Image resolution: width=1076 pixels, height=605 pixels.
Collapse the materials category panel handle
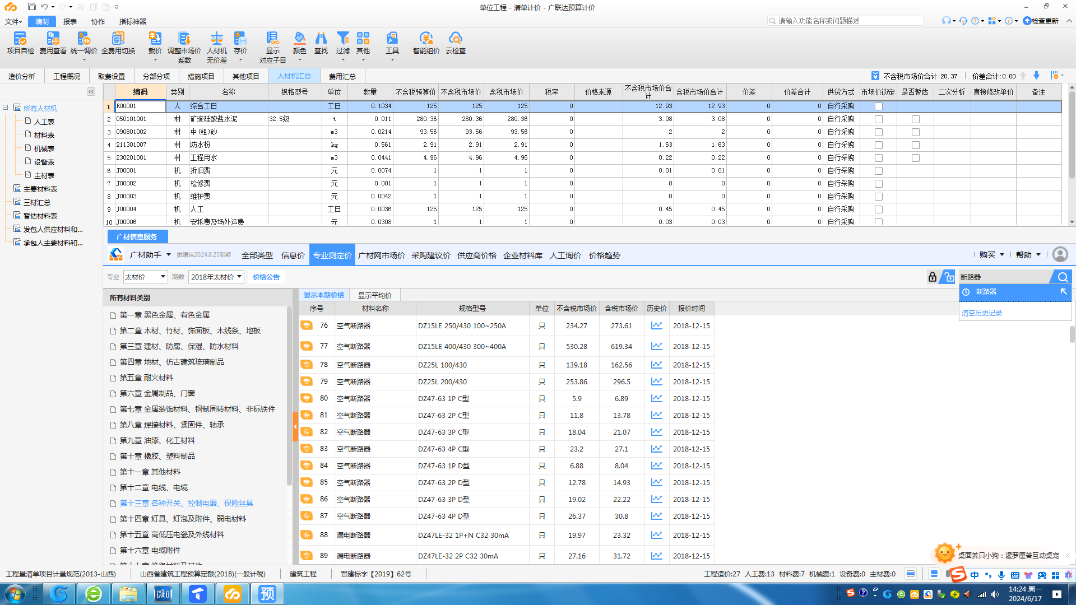(295, 427)
